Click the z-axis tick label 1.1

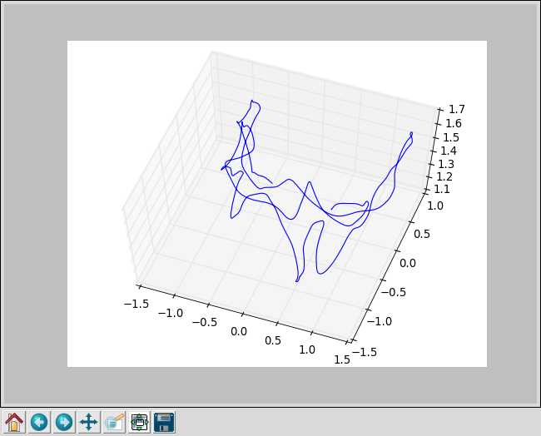[x=442, y=190]
